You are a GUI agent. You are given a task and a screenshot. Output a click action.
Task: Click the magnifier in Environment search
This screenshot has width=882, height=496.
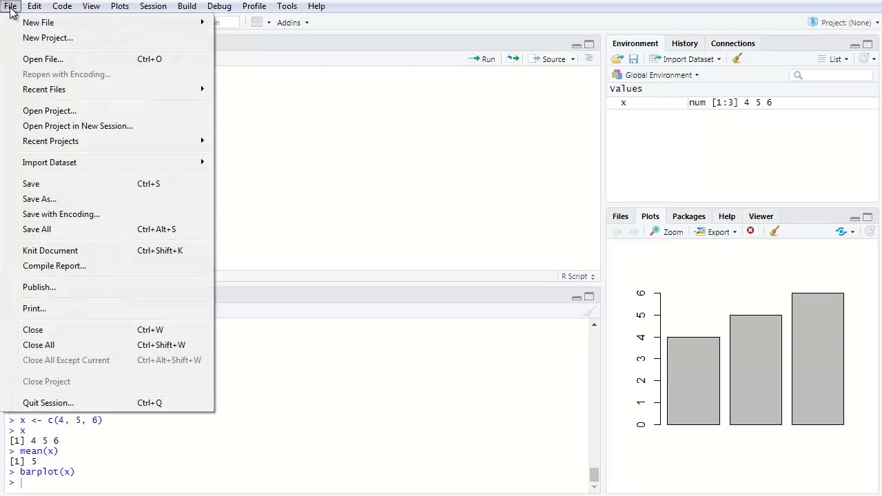(x=798, y=75)
